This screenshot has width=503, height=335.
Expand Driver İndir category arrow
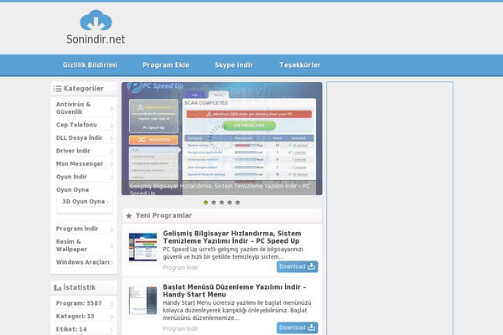[x=111, y=152]
